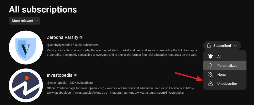
Task: Open the Most relevant sort dropdown
Action: point(24,21)
